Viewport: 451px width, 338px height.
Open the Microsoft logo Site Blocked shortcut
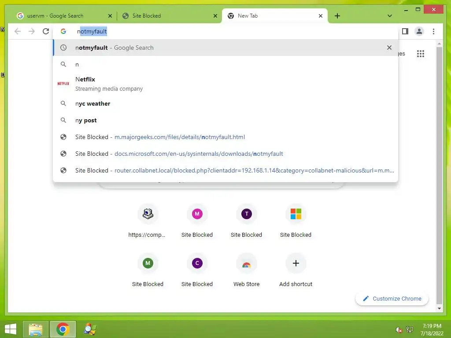(x=296, y=221)
